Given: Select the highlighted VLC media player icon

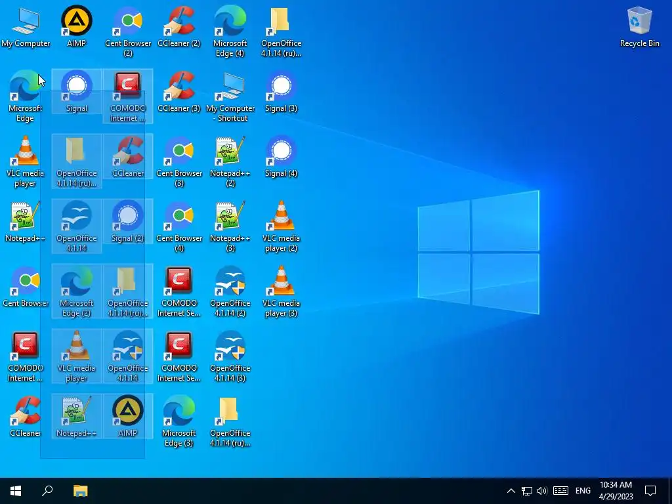Looking at the screenshot, I should click(x=76, y=356).
